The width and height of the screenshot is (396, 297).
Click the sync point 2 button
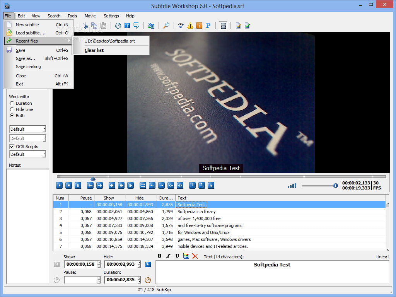pos(201,186)
